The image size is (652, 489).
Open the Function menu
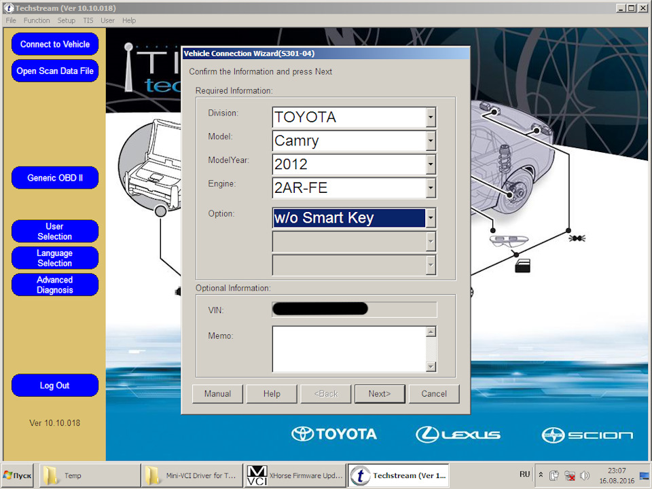pos(37,20)
